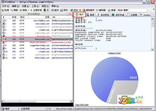Select session 3 c.baidu.com icon

[x=3, y=30]
